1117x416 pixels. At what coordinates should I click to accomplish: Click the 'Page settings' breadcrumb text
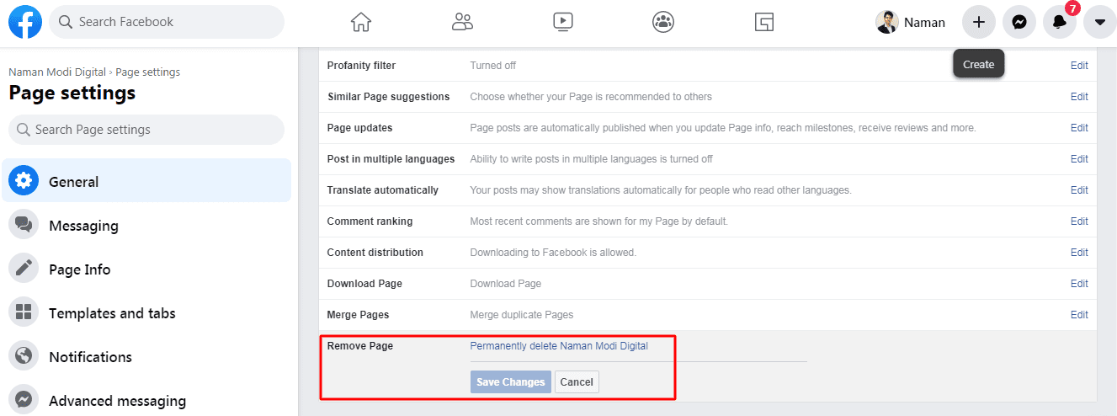coord(147,72)
